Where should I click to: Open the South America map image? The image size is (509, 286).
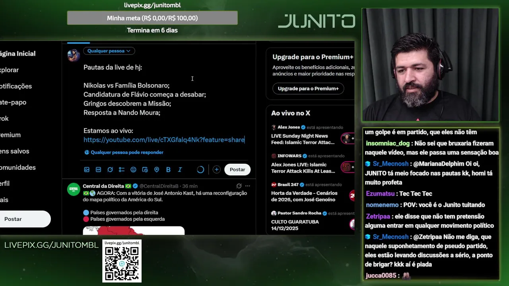point(134,231)
